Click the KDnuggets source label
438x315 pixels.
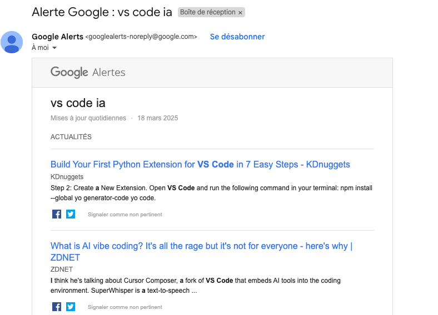[x=67, y=177]
